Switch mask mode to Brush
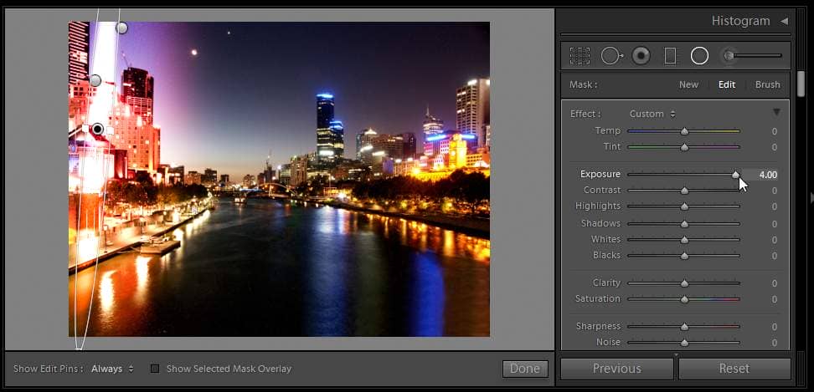The width and height of the screenshot is (814, 392). (x=767, y=84)
